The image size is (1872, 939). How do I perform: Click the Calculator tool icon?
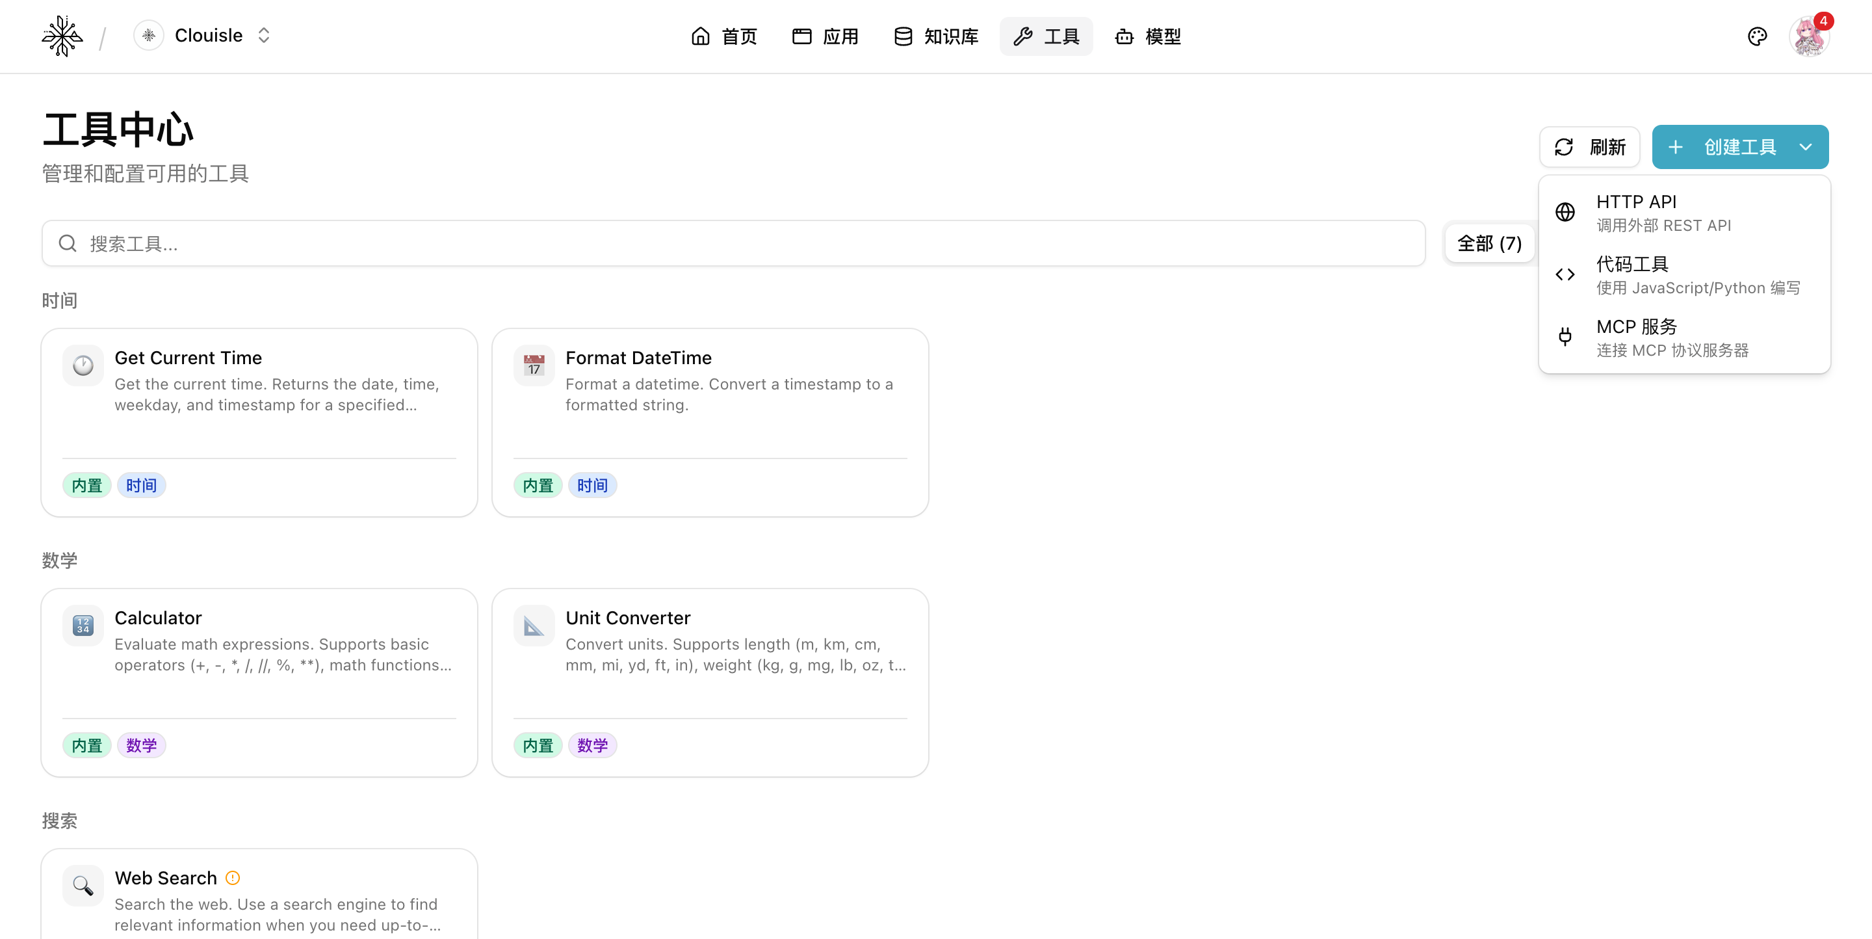[x=83, y=625]
